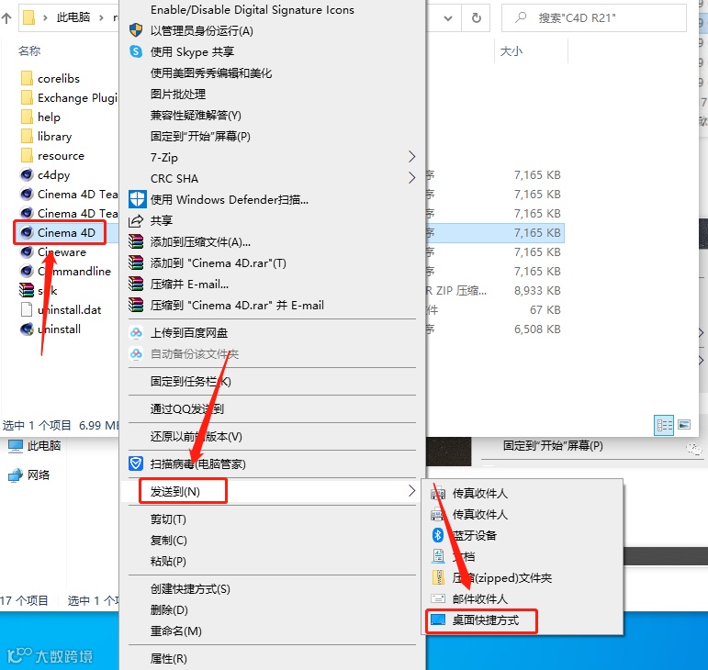Image resolution: width=708 pixels, height=670 pixels.
Task: Click the 8,933 KB size cell
Action: pyautogui.click(x=537, y=291)
